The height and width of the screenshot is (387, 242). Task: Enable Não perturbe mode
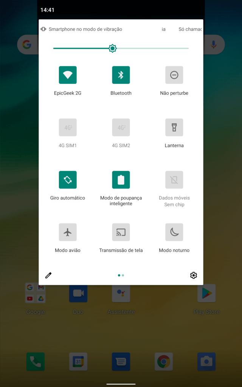(x=174, y=75)
